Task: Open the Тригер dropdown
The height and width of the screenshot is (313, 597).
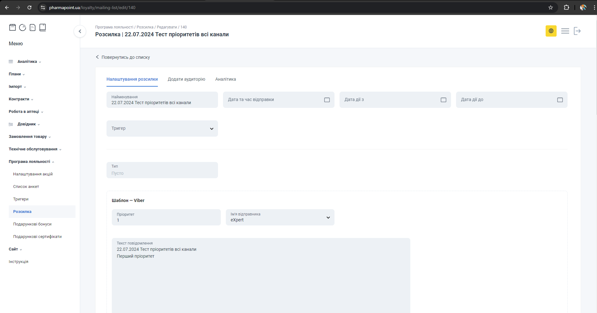Action: pos(162,129)
